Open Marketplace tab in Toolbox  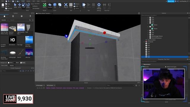[4, 16]
